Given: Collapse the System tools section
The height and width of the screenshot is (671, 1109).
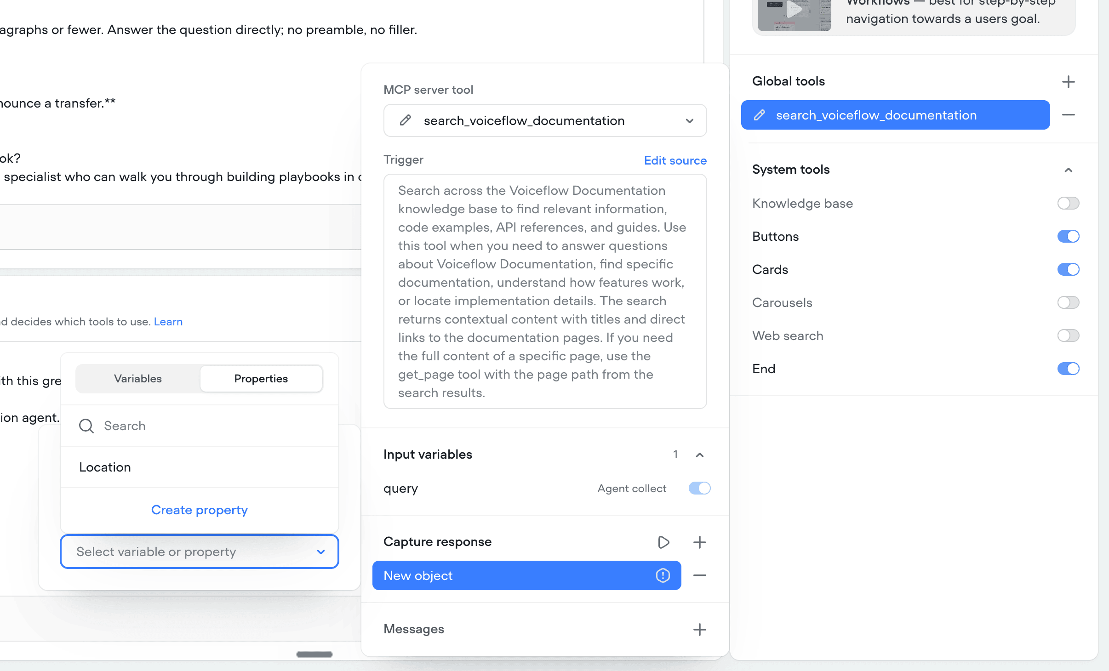Looking at the screenshot, I should coord(1068,170).
